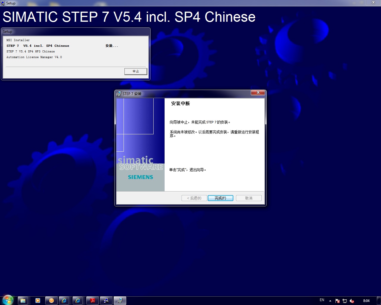This screenshot has height=305, width=381.
Task: Click the 中止 abort button in Setup panel
Action: tap(136, 71)
